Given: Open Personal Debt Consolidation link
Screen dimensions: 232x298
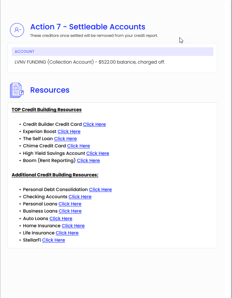Looking at the screenshot, I should pos(100,190).
